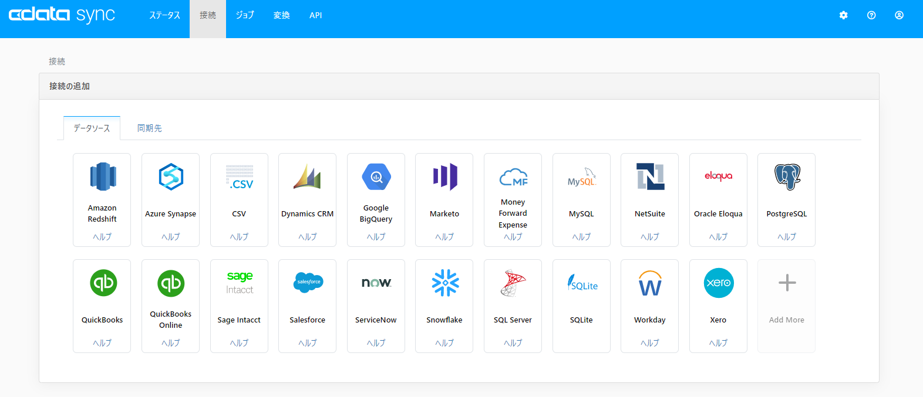
Task: Open ヘルプ link under Google BigQuery
Action: pyautogui.click(x=376, y=237)
